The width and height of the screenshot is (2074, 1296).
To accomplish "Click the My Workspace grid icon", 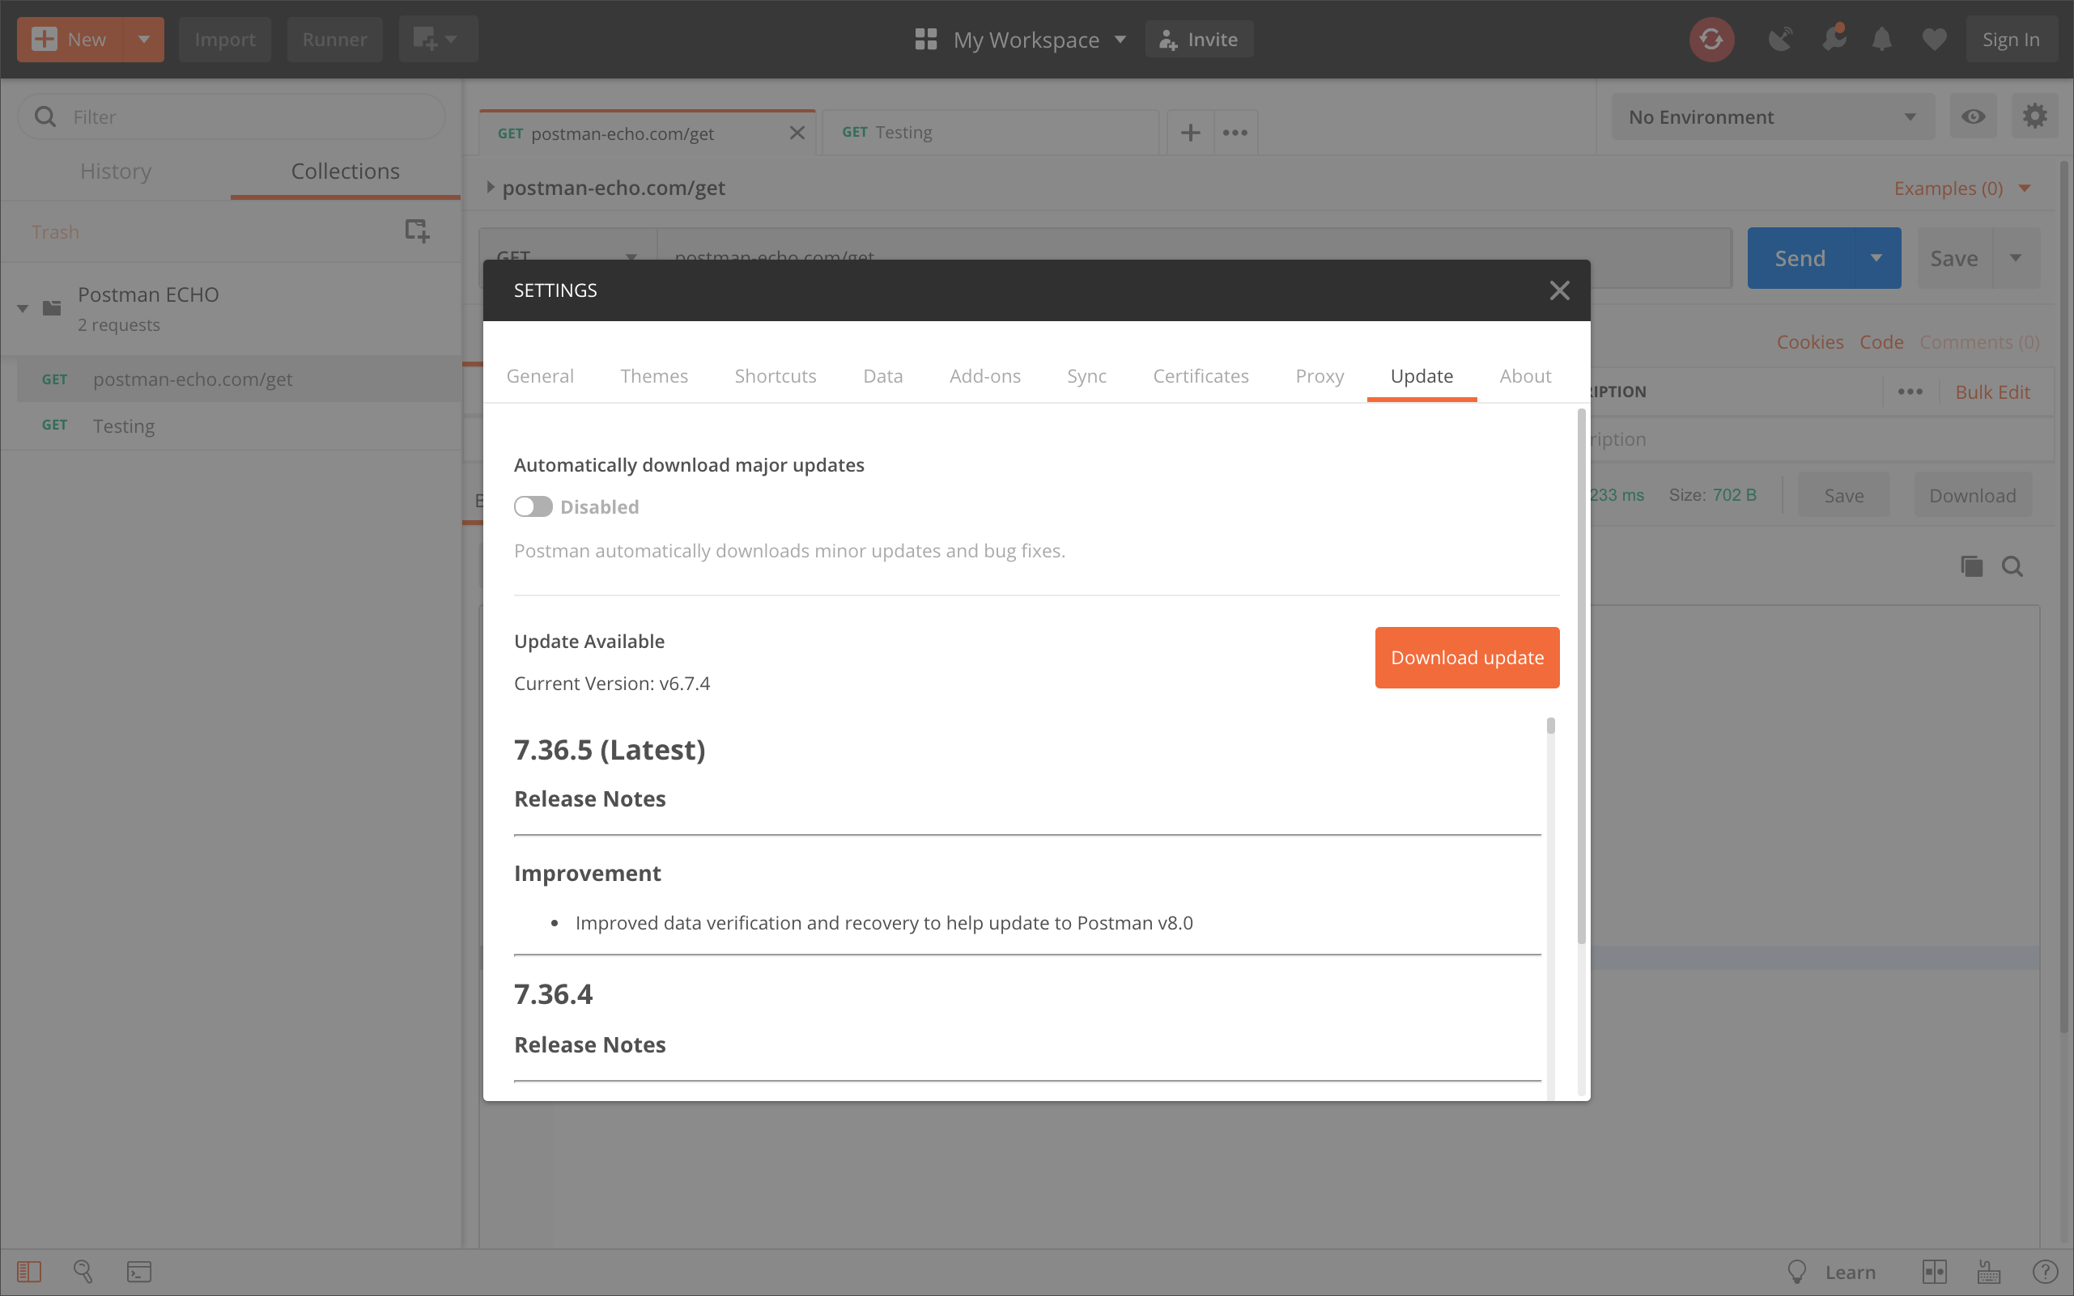I will tap(925, 40).
